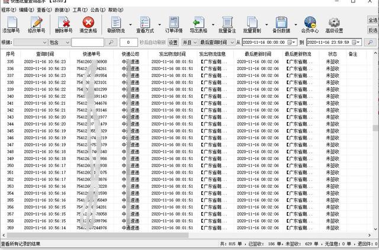379x250 pixels.
Task: Select row with 序号 353
Action: [x=186, y=187]
